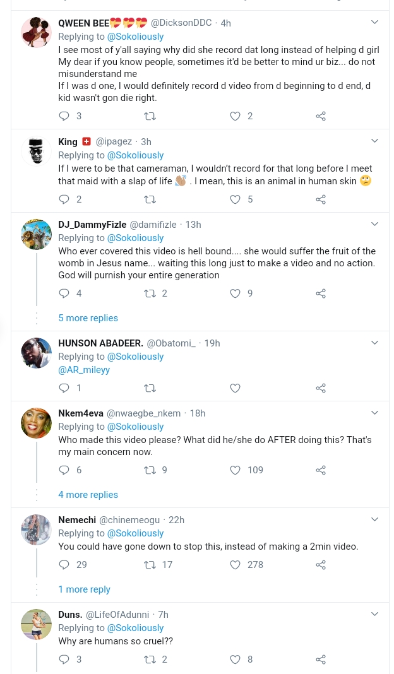Show 4 more replies under Nkem4eva

[88, 495]
